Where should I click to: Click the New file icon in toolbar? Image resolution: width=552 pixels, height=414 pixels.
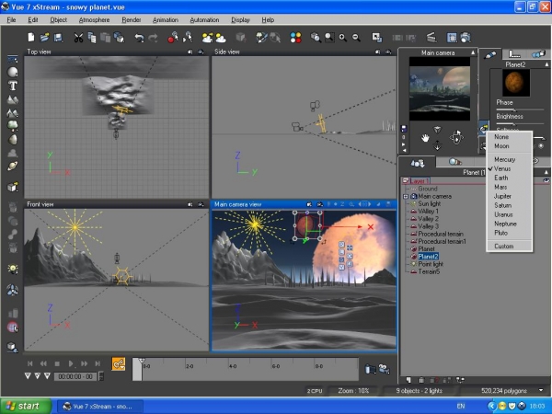coord(31,38)
